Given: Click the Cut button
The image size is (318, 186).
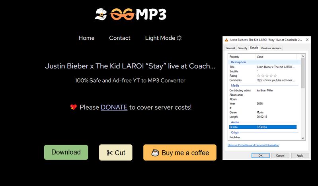Looking at the screenshot, I should (115, 153).
